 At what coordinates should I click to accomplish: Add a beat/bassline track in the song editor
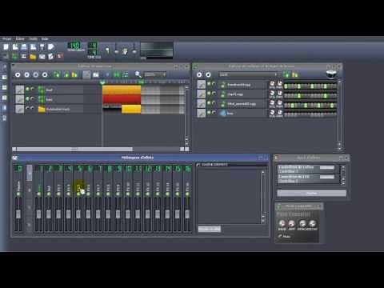[57, 74]
